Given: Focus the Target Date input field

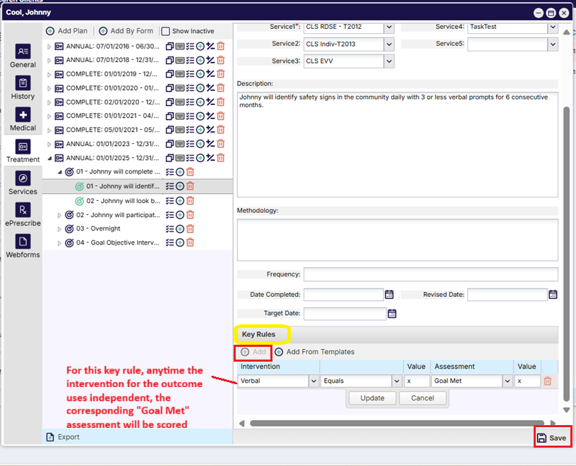Looking at the screenshot, I should [x=344, y=314].
